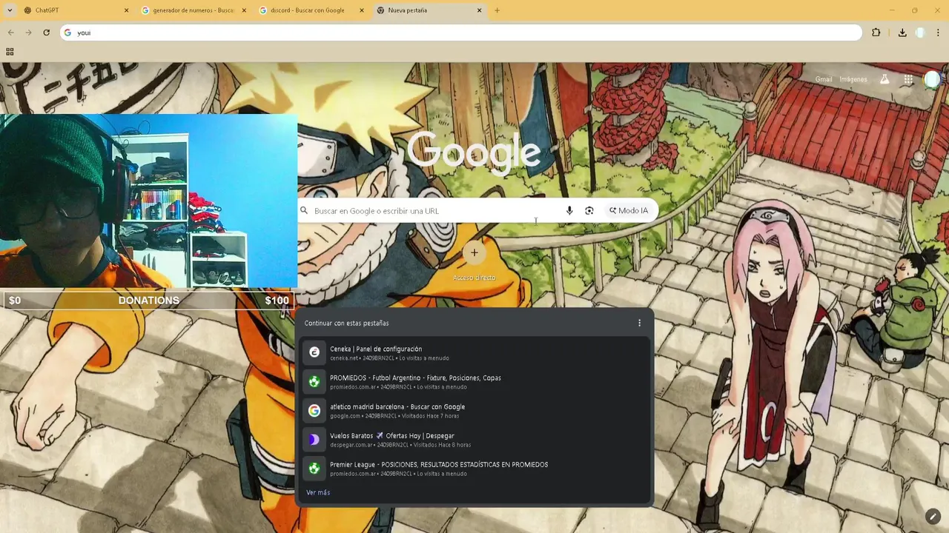Search by image with Lens icon
Screen dimensions: 949x533
(589, 211)
